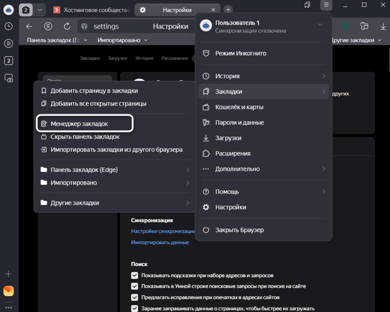This screenshot has width=390, height=312.
Task: Disable typo correction suggestions checkbox
Action: tap(135, 297)
